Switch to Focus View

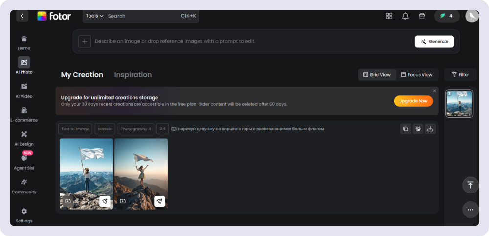417,75
